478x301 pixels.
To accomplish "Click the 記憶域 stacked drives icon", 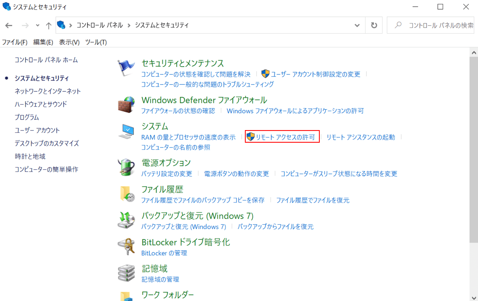I will (x=126, y=273).
